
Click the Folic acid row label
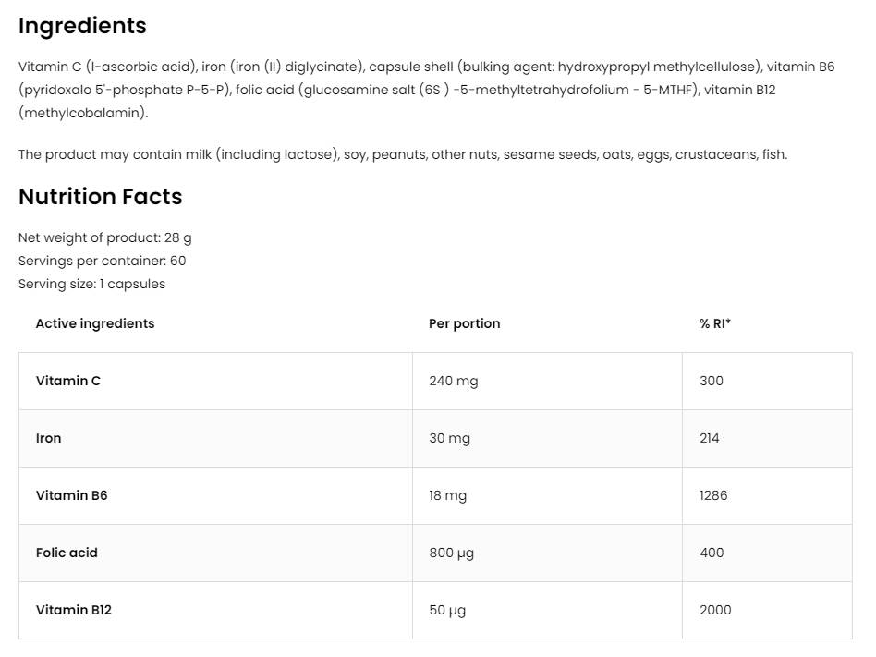pos(67,553)
